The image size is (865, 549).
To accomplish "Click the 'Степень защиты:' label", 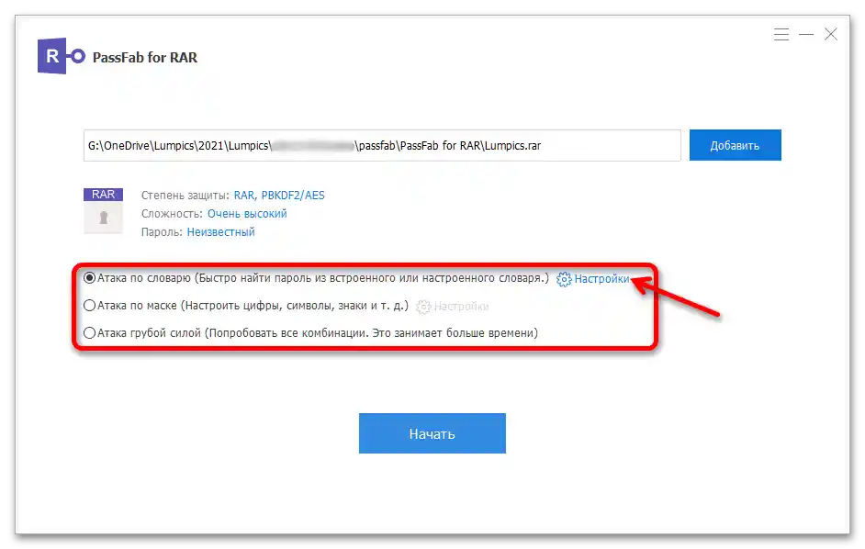I will (x=185, y=196).
